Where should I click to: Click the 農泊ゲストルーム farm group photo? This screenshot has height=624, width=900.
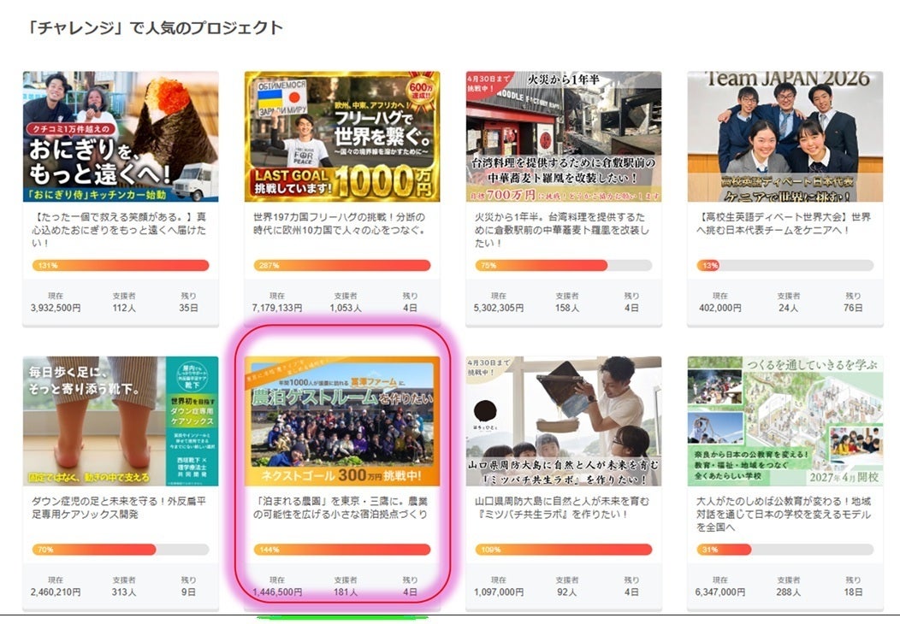coord(342,421)
